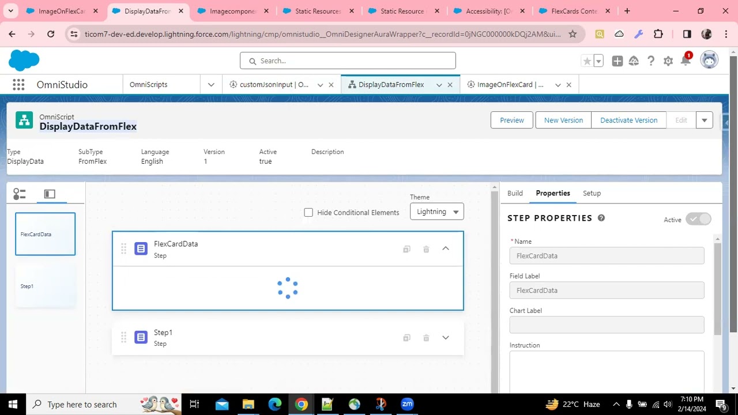Click the Salesforce Search field

coord(348,61)
